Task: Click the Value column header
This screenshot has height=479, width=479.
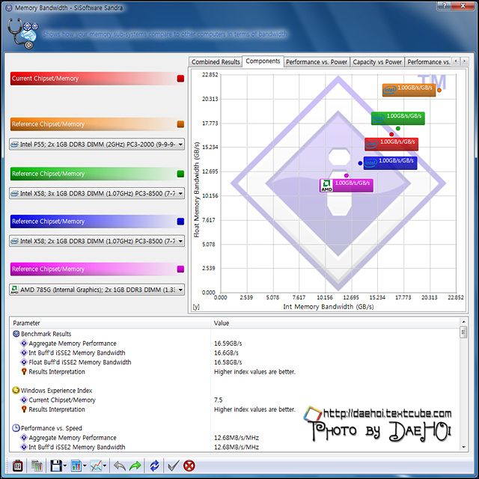Action: point(335,323)
